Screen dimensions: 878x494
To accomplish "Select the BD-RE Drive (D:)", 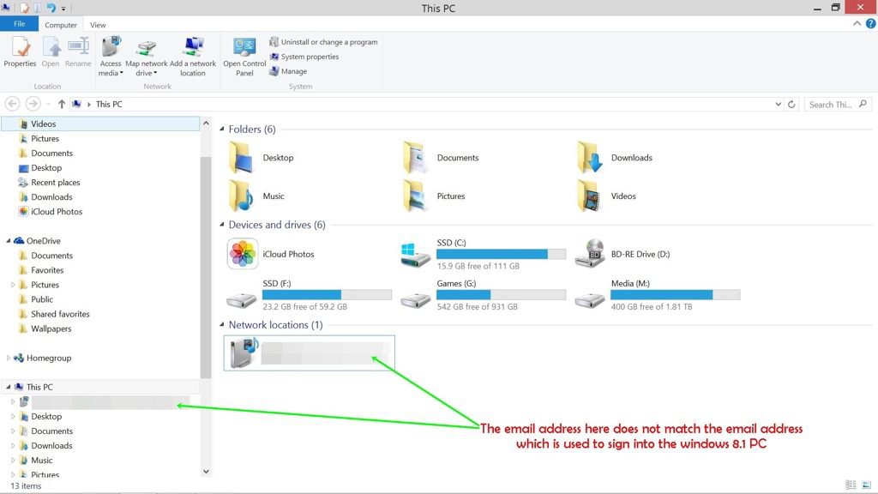I will [623, 254].
